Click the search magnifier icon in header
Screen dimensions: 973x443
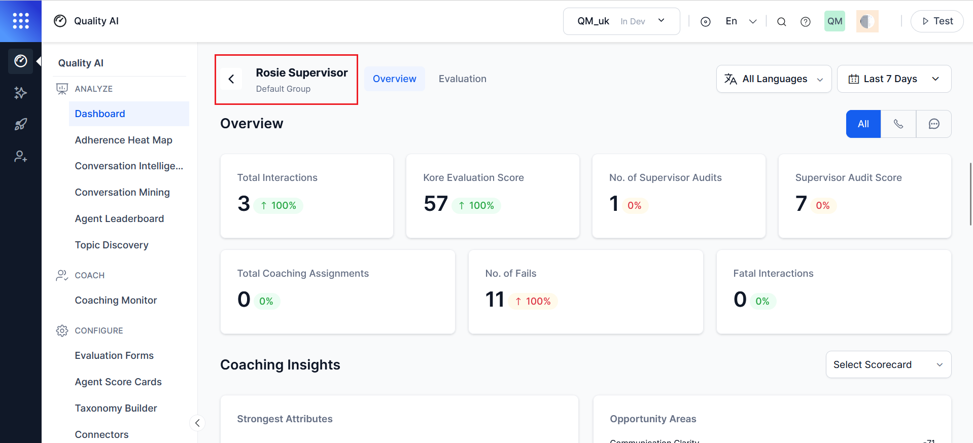781,21
